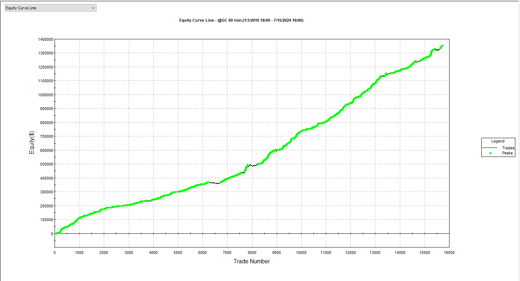This screenshot has height=281, width=520.
Task: Open the Equity Curve Line dropdown arrow
Action: click(x=93, y=8)
